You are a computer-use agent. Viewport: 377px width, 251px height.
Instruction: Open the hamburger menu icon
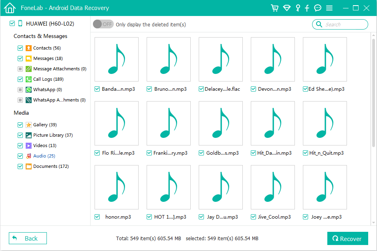tap(329, 8)
